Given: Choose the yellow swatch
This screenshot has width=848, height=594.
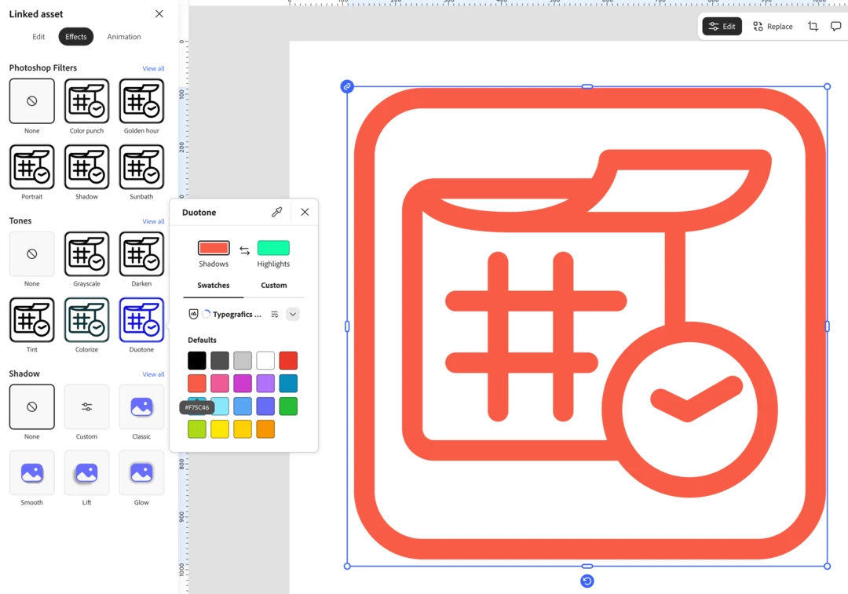Looking at the screenshot, I should tap(220, 429).
